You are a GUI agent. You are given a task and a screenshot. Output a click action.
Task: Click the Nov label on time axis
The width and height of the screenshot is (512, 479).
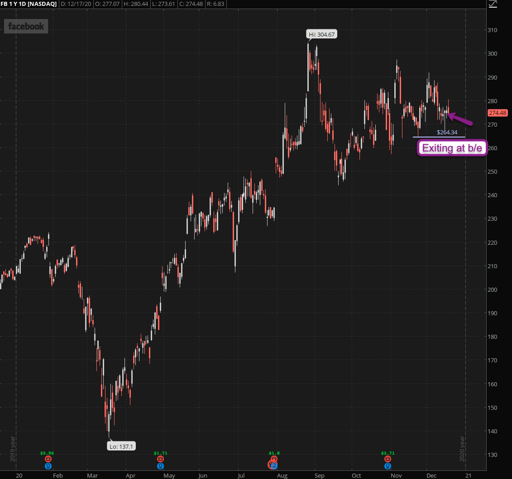click(396, 475)
